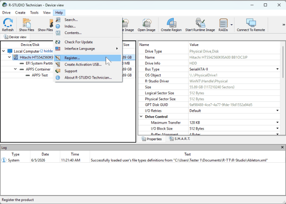Open the I/O Block Size dropdown
This screenshot has width=286, height=204.
pos(277,128)
